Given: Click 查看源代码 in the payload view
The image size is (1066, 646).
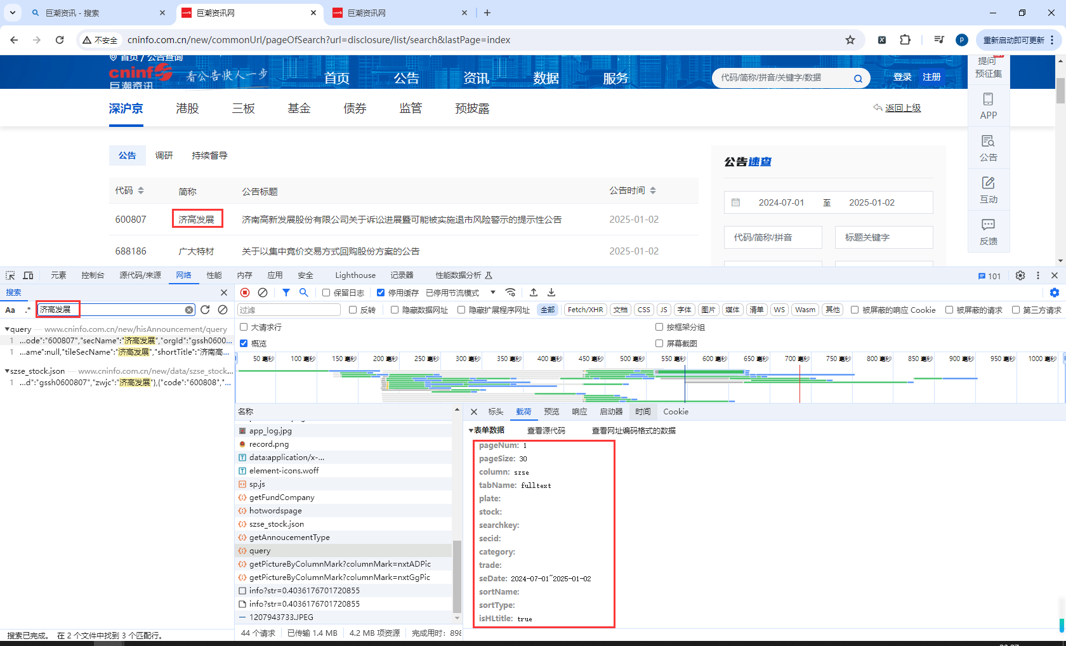Looking at the screenshot, I should point(546,430).
